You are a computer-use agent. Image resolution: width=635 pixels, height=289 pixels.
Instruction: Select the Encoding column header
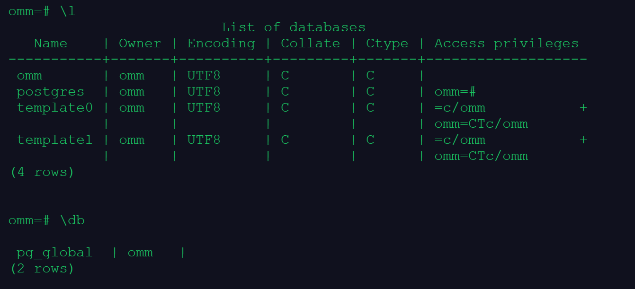coord(221,44)
